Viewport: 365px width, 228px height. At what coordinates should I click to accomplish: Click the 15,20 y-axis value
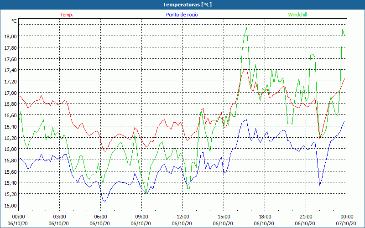point(10,194)
